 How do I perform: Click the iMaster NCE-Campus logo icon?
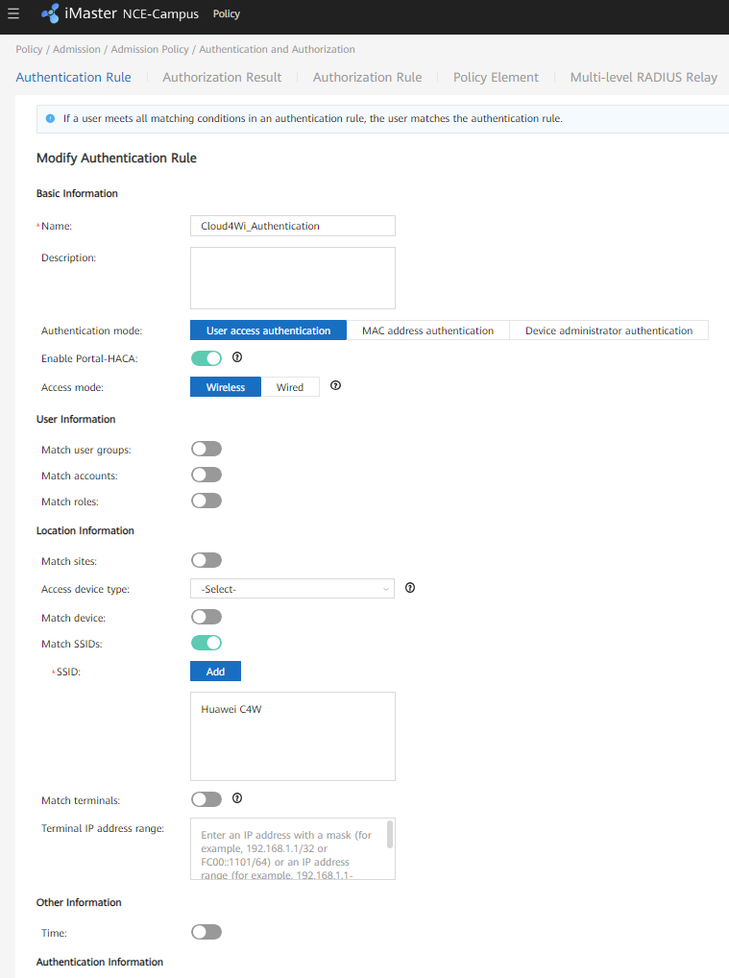[x=50, y=13]
